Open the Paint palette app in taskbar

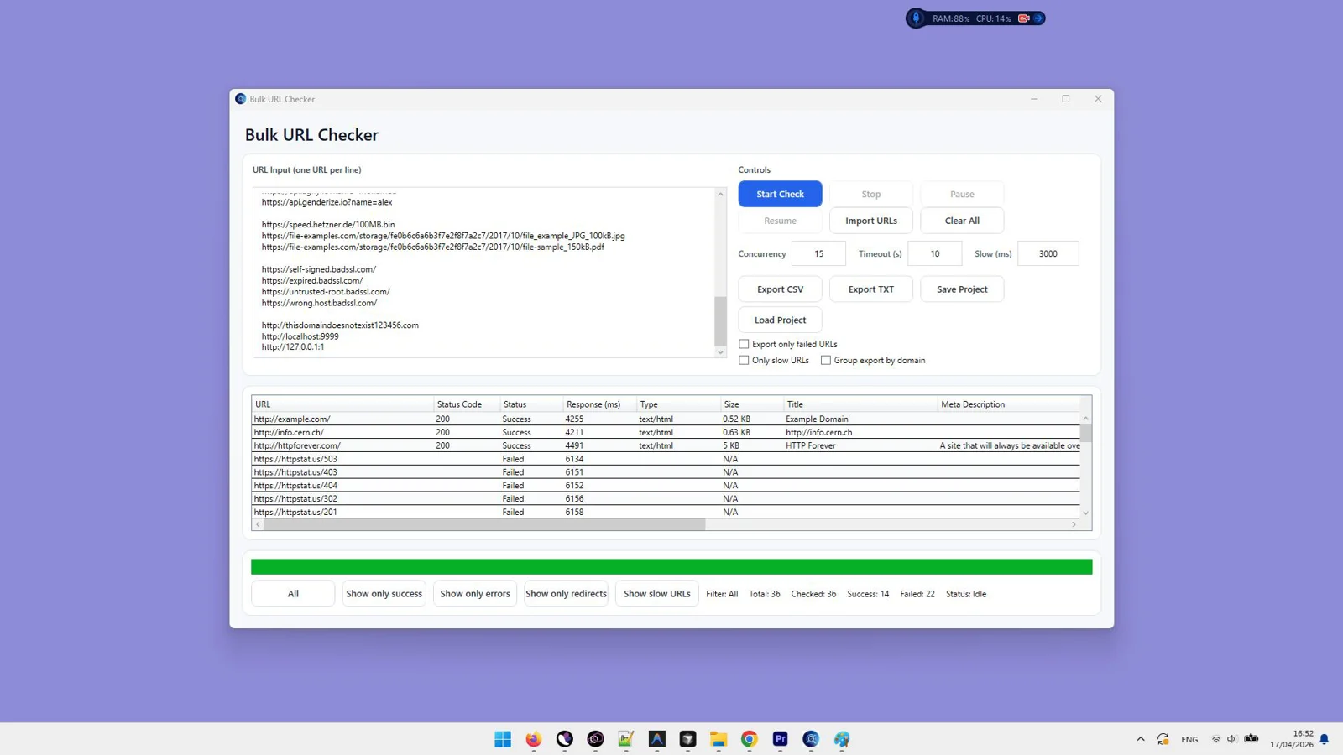pos(842,739)
